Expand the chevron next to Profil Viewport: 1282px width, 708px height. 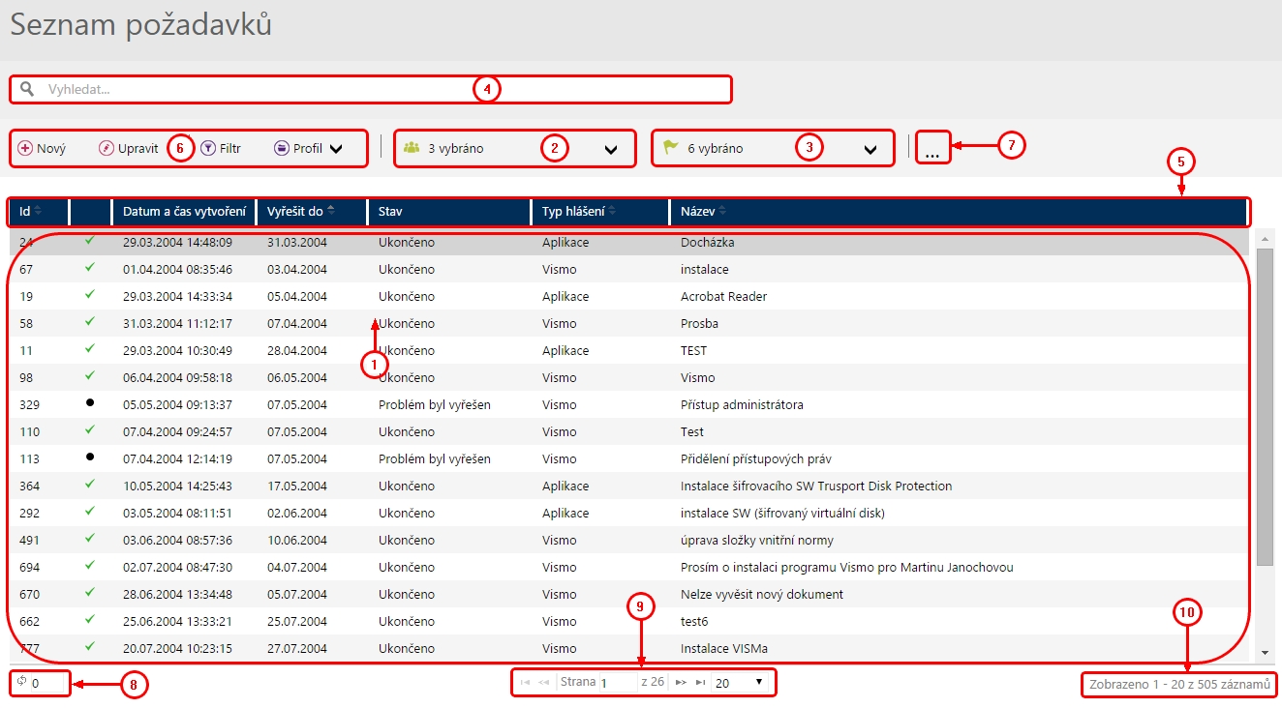coord(336,149)
